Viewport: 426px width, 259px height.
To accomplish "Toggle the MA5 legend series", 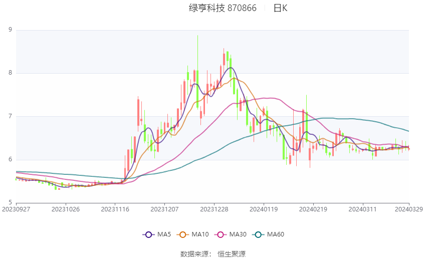I will [157, 234].
